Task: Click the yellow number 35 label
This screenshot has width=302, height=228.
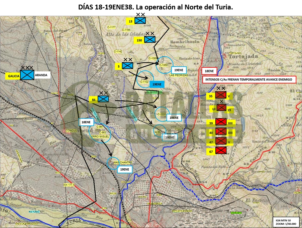Action: 211,96
